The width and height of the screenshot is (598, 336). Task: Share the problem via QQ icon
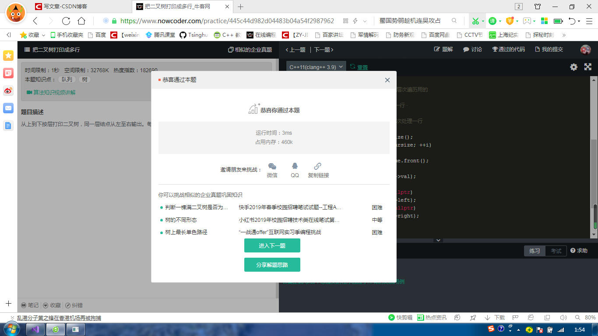coord(294,167)
